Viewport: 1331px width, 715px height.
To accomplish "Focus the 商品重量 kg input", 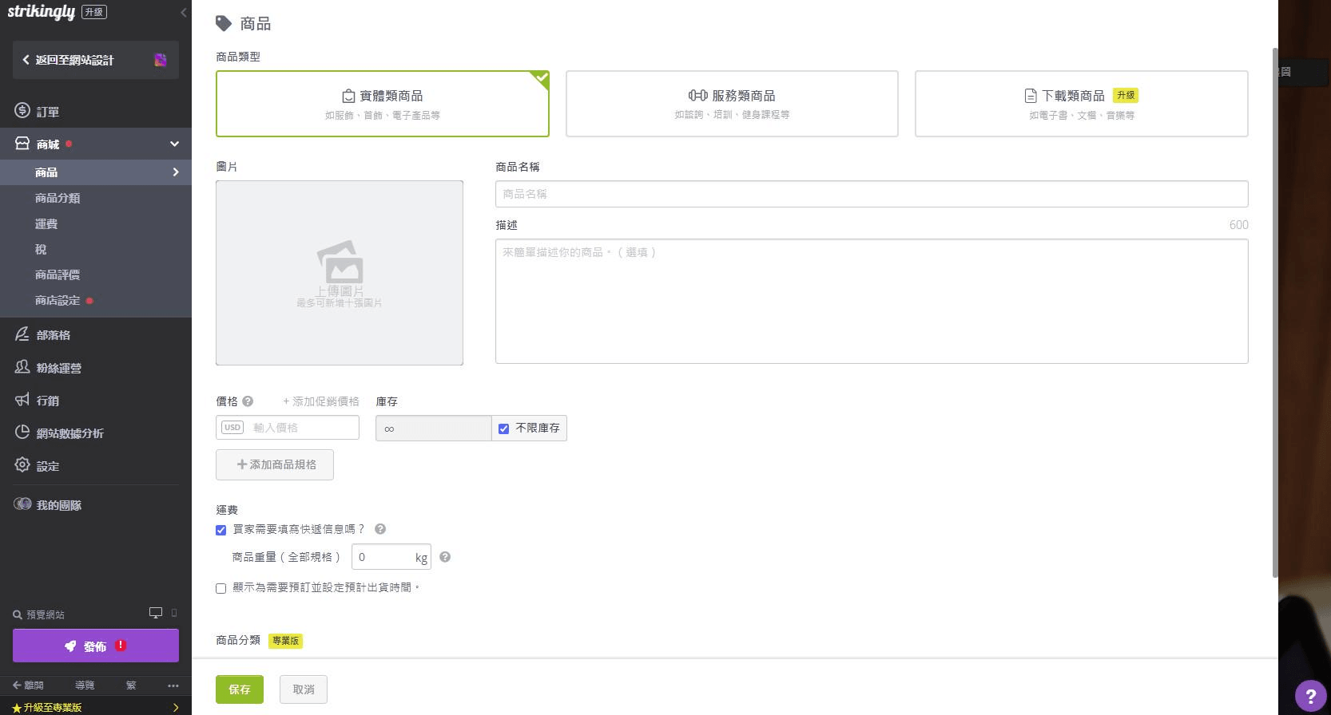I will tap(391, 557).
